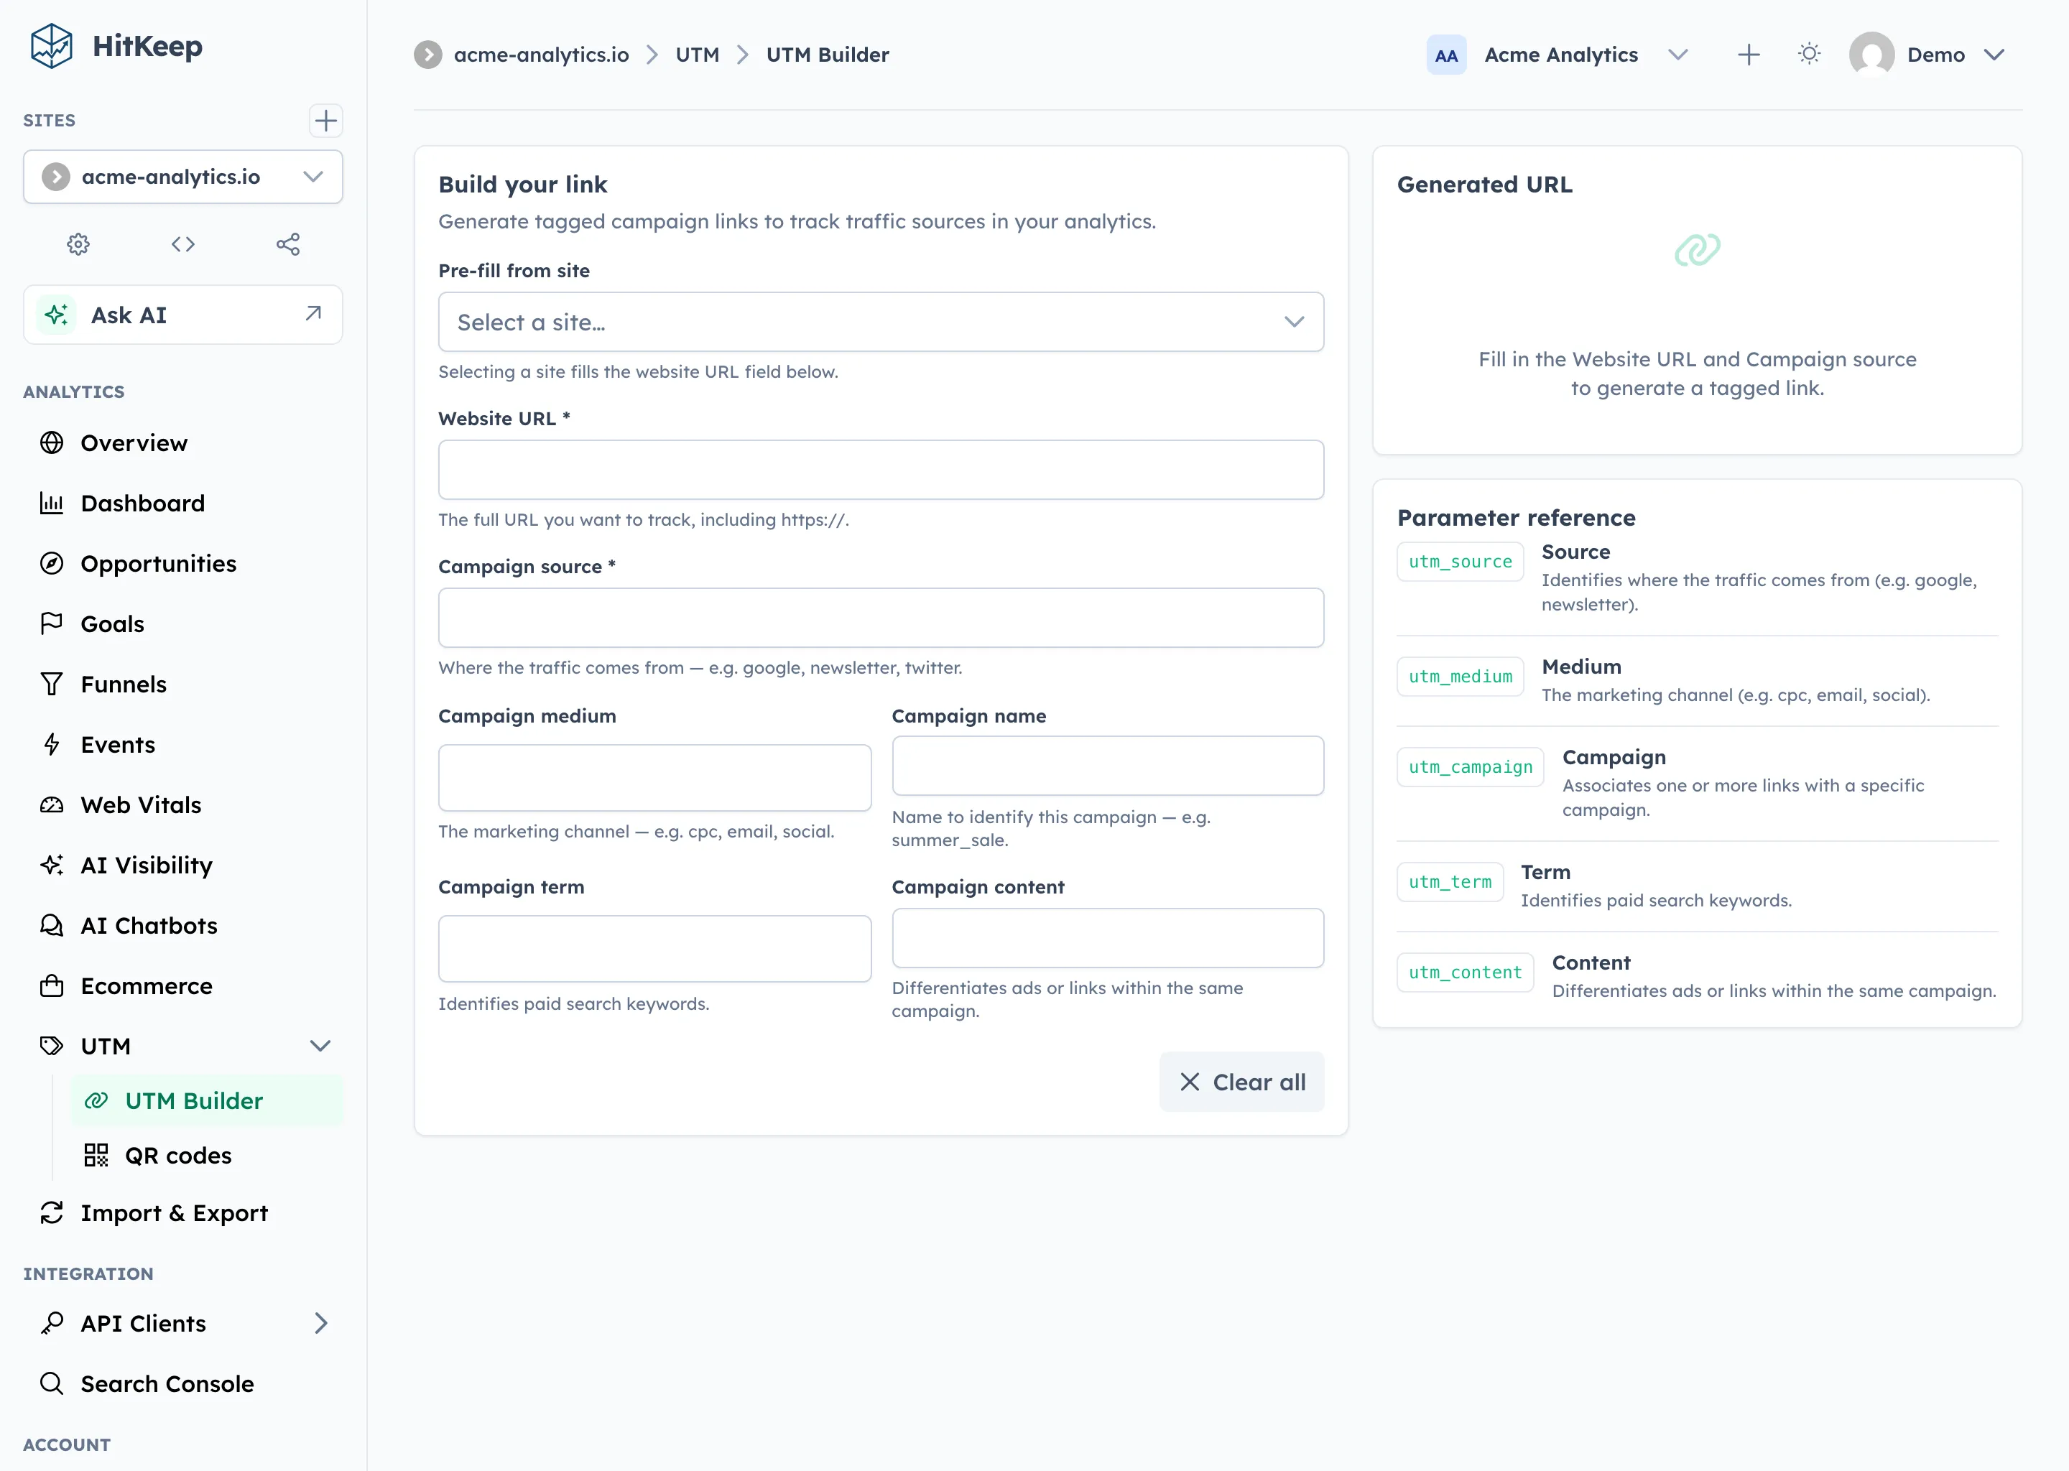Click the Search Console magnifier icon
Image resolution: width=2069 pixels, height=1471 pixels.
(x=52, y=1383)
